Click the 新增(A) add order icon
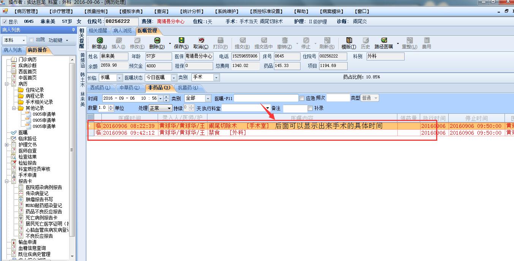This screenshot has height=261, width=514. click(100, 40)
